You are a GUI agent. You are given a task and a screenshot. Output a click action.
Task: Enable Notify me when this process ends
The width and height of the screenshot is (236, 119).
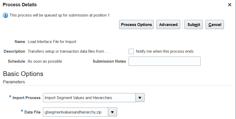(x=131, y=51)
